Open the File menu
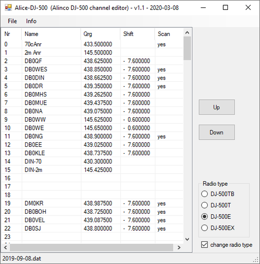 coord(12,21)
